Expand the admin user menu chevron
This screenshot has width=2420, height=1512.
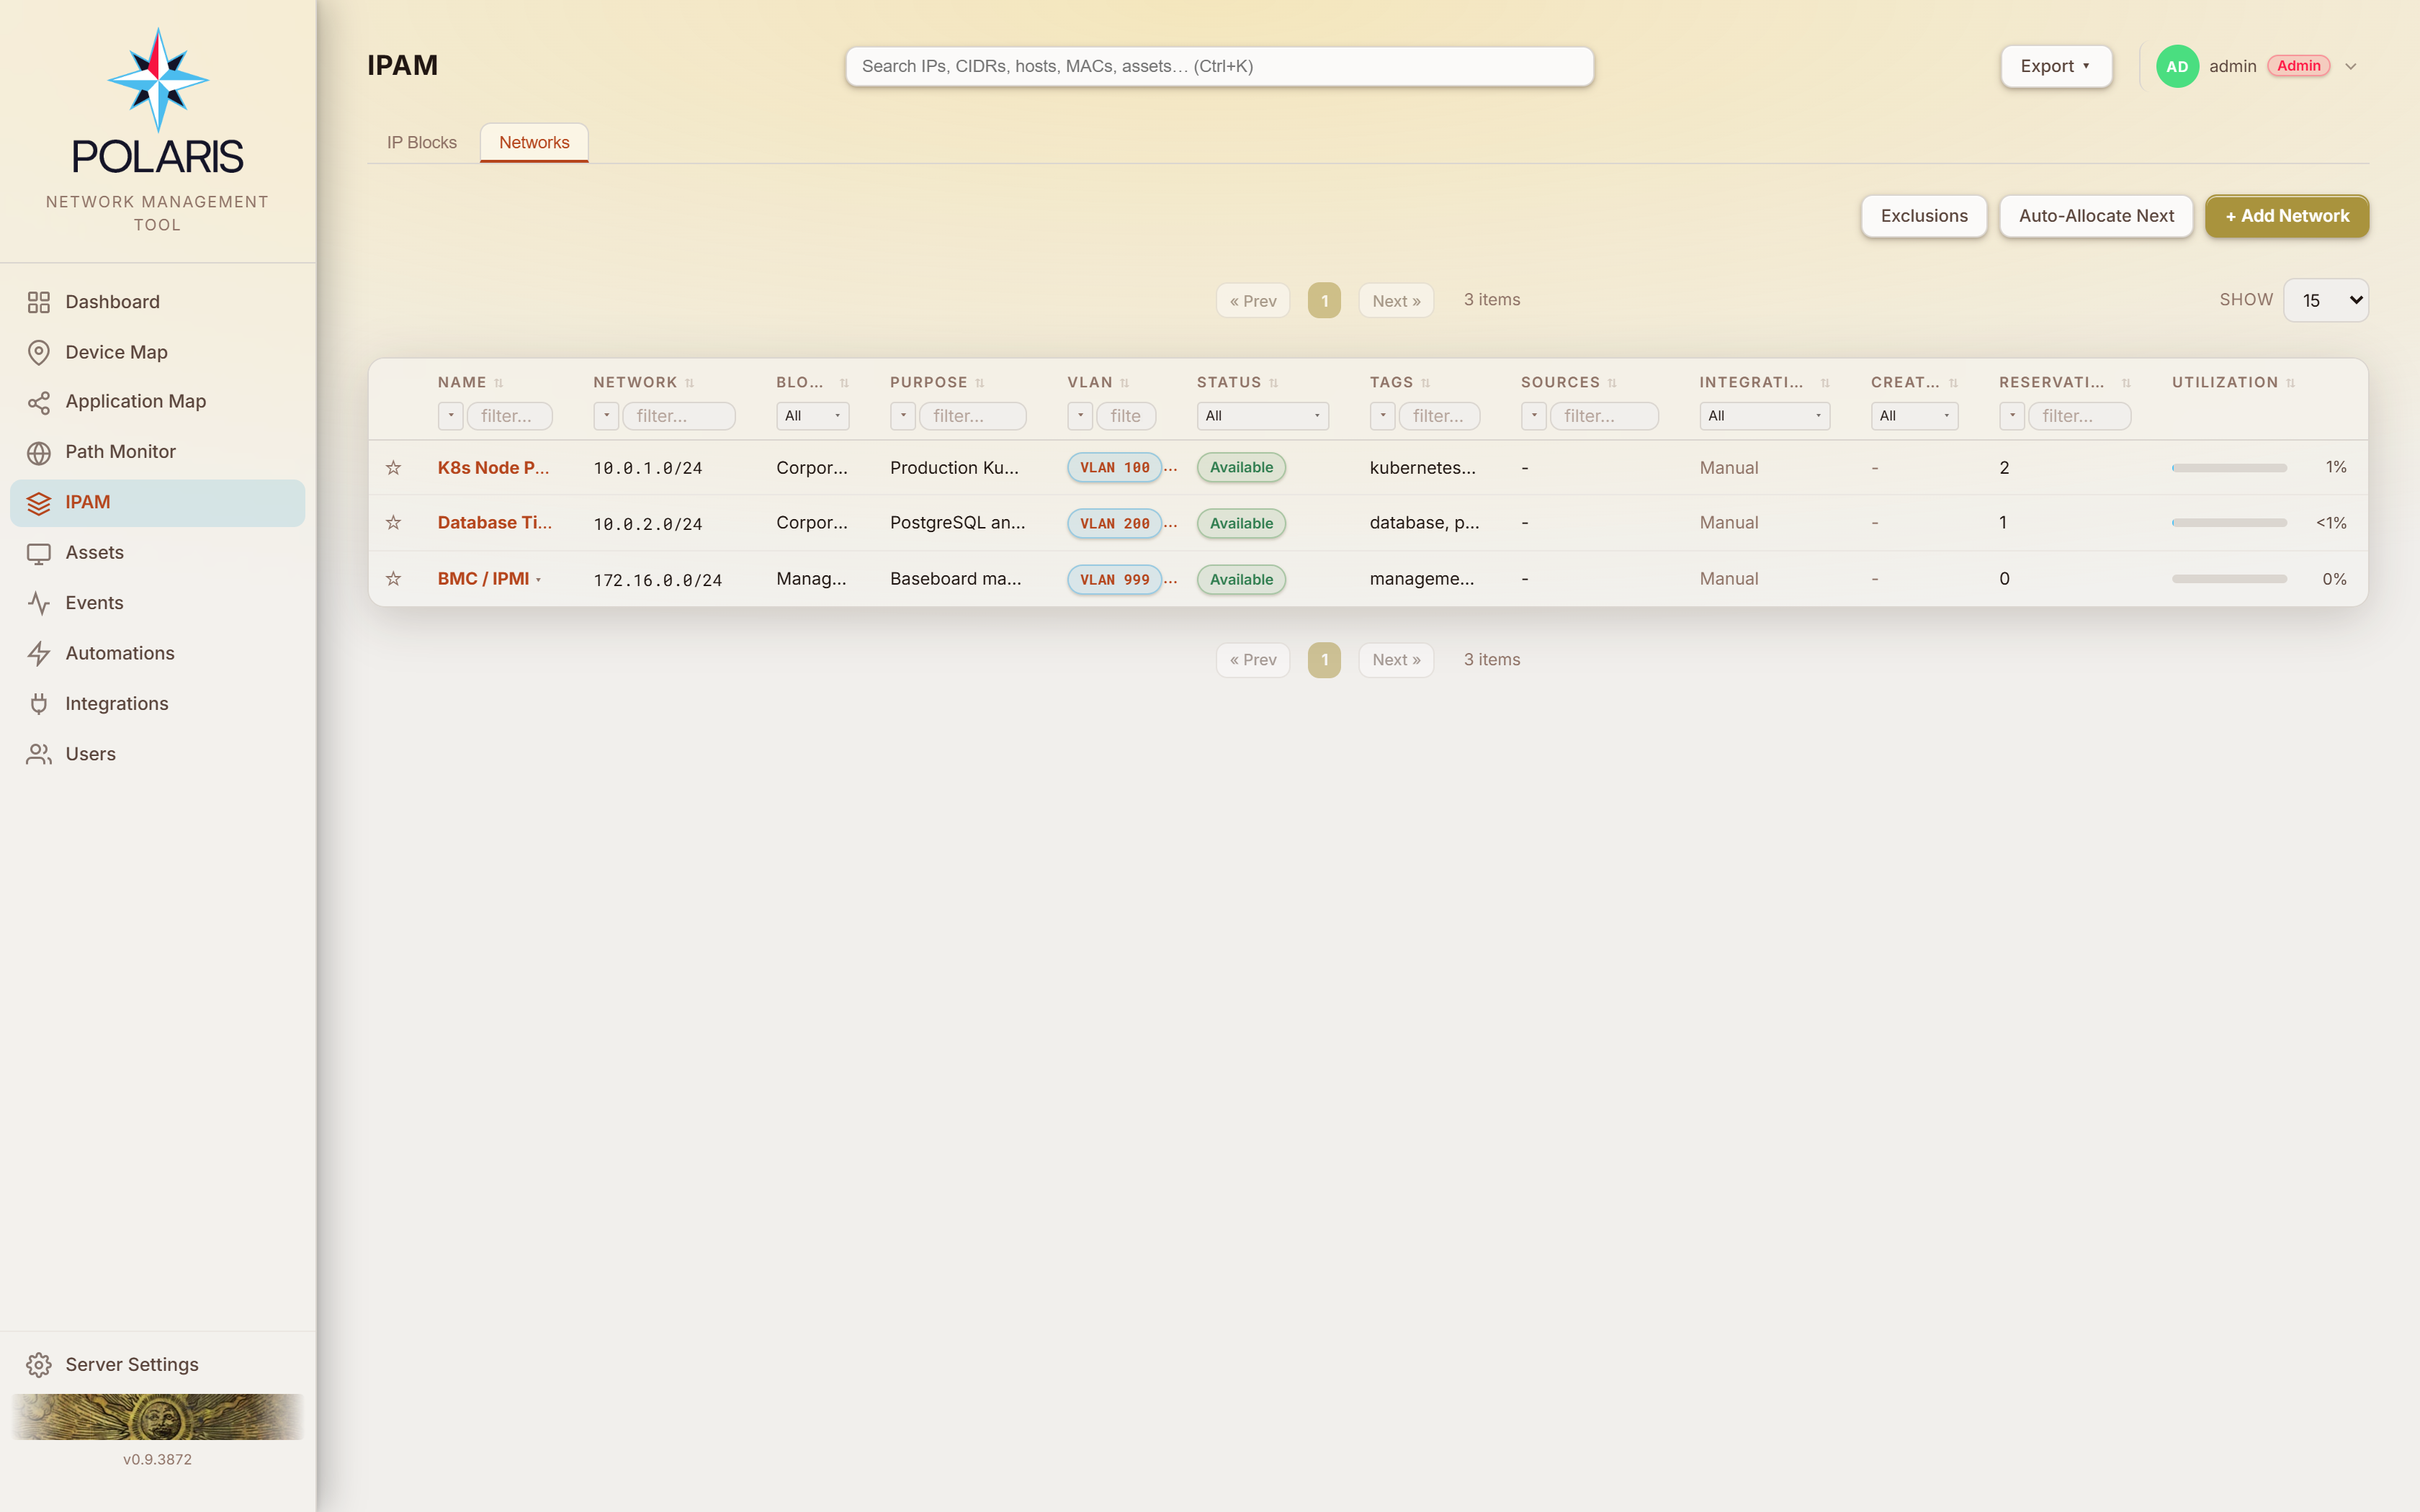tap(2351, 67)
